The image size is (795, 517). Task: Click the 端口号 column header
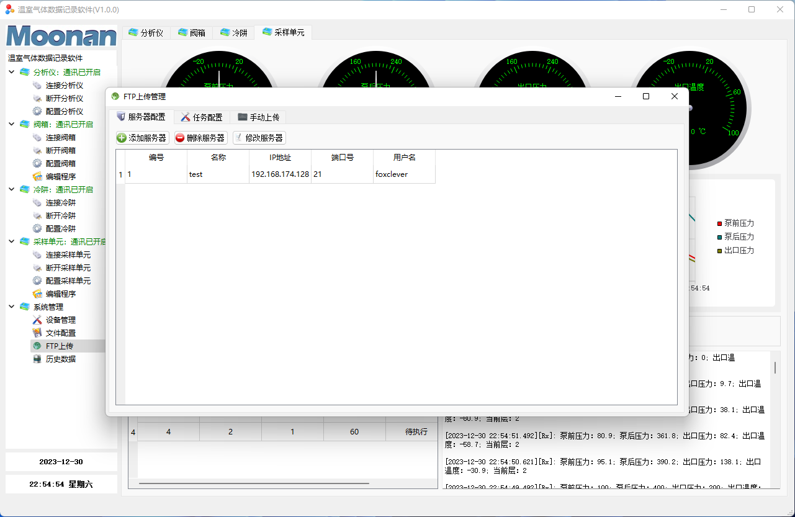(x=342, y=158)
